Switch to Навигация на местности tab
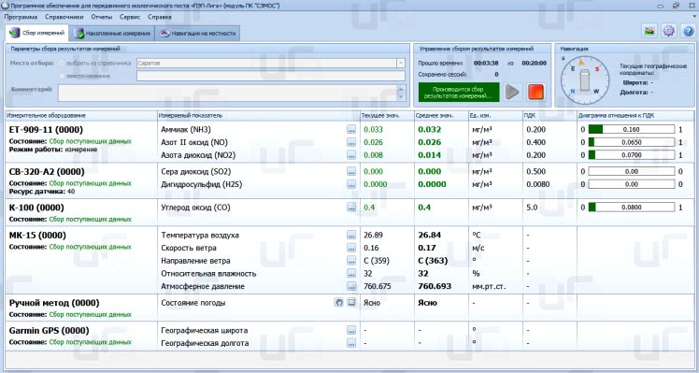 [x=197, y=34]
